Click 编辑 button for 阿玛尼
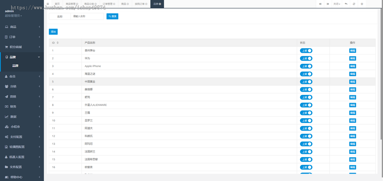Image resolution: width=383 pixels, height=181 pixels. click(352, 144)
